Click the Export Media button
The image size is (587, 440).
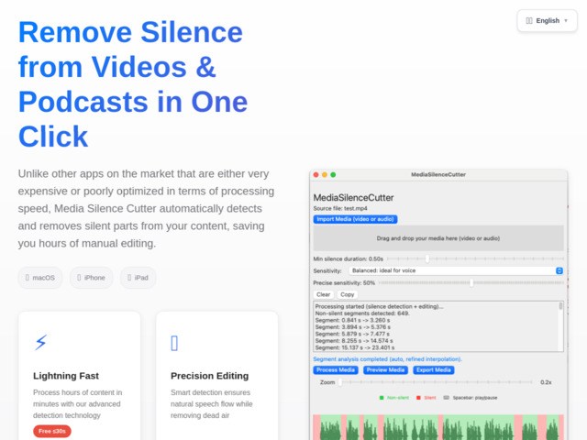coord(434,370)
